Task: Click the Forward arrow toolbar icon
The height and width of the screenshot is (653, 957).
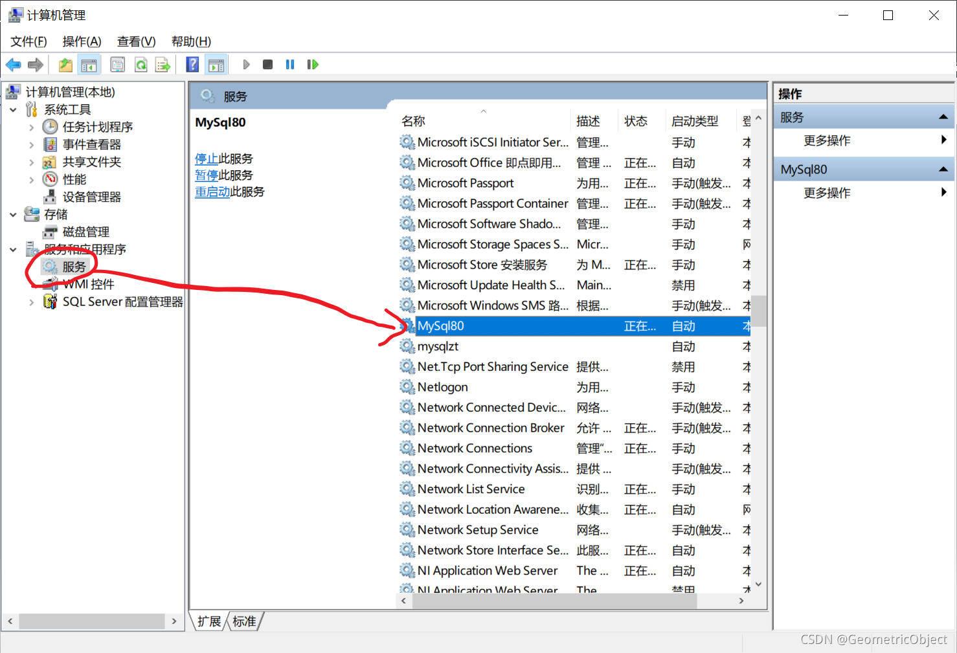Action: point(36,65)
